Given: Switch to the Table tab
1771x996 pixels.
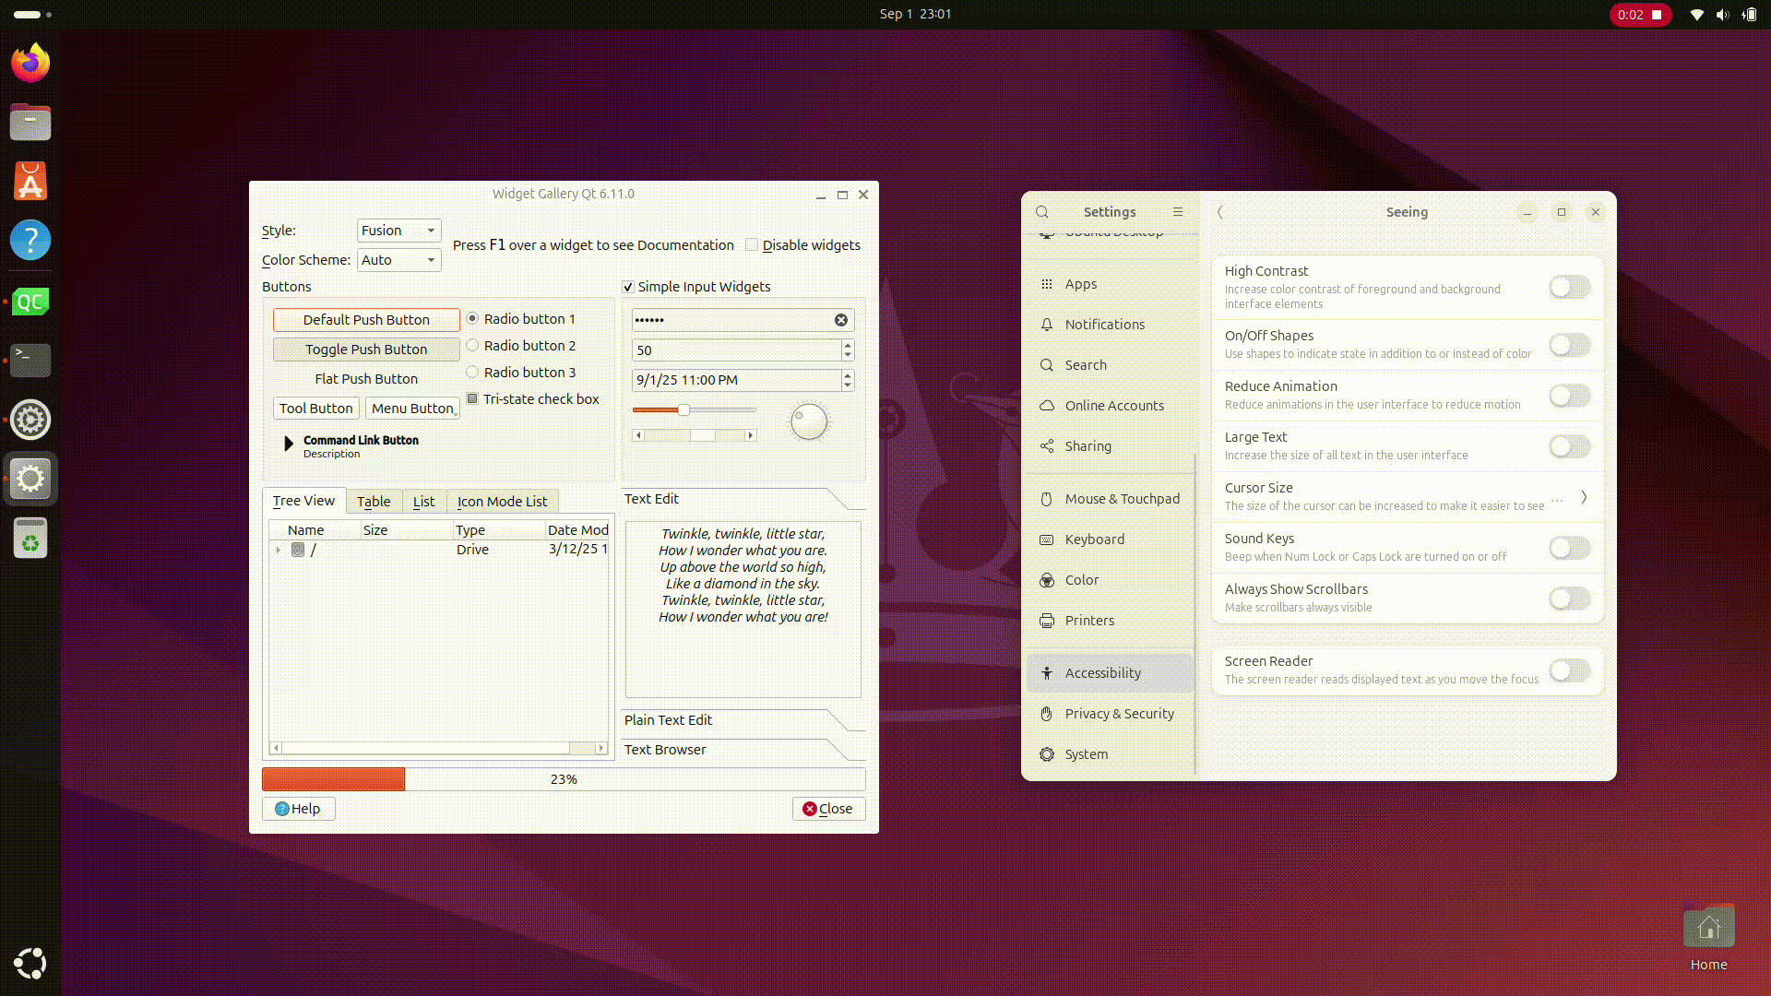Looking at the screenshot, I should pyautogui.click(x=374, y=501).
